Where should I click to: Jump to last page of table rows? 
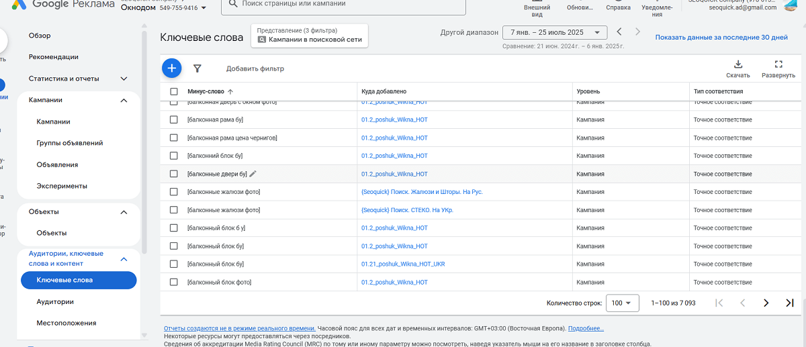pyautogui.click(x=790, y=303)
